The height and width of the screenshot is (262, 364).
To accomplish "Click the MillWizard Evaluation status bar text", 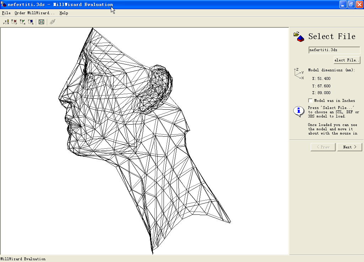I will pos(23,259).
